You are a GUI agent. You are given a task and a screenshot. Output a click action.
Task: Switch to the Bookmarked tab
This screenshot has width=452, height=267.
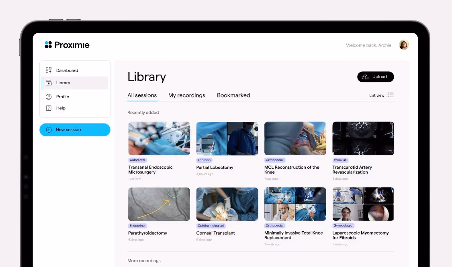233,95
